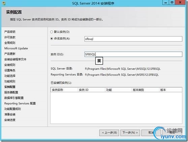Image resolution: width=188 pixels, height=142 pixels.
Task: Select 设置角色 step in sidebar
Action: coord(10,70)
